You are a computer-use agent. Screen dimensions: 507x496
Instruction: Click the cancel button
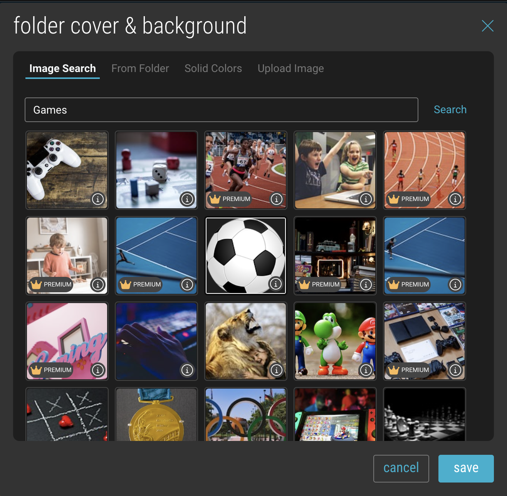401,469
